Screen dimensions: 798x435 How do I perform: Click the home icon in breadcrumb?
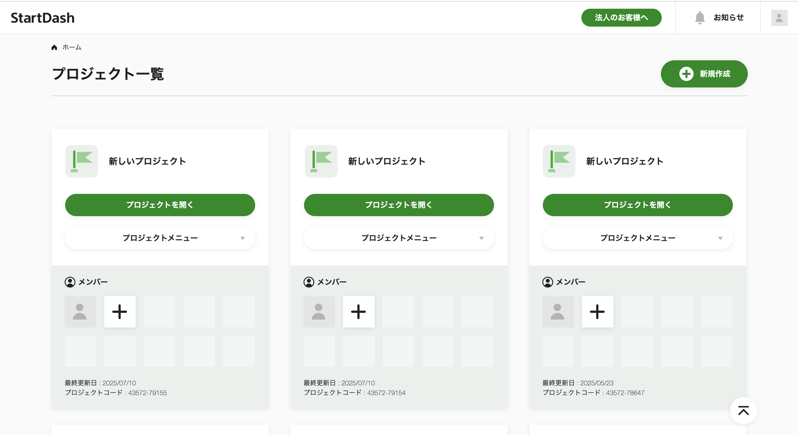tap(54, 48)
